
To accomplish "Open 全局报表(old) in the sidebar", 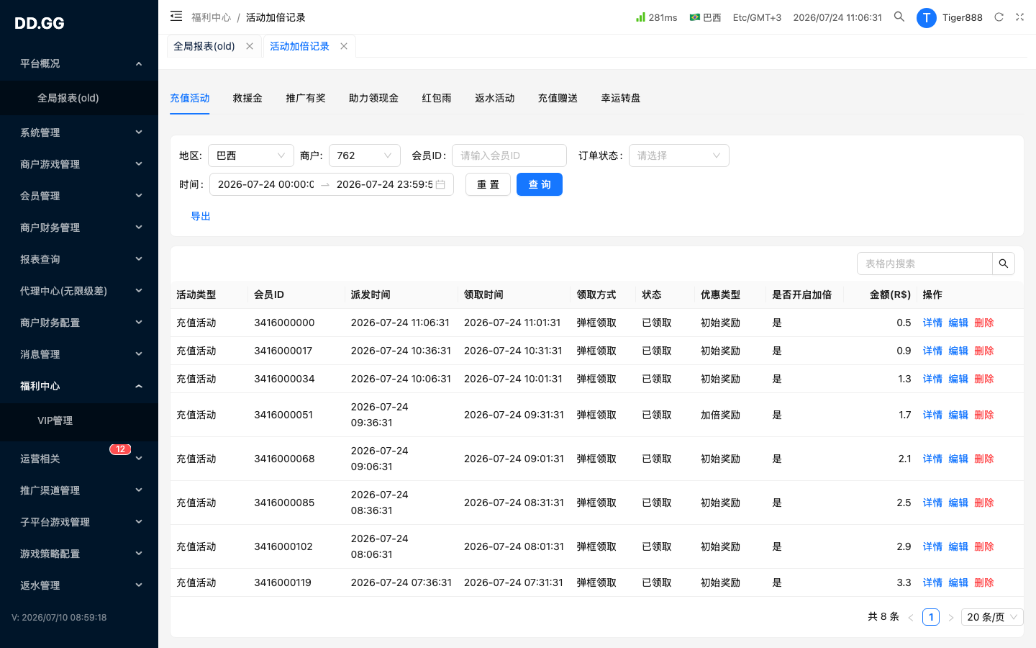I will [x=79, y=98].
